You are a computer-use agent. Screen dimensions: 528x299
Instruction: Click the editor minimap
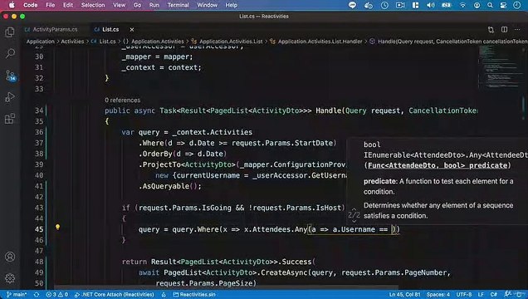[x=500, y=67]
